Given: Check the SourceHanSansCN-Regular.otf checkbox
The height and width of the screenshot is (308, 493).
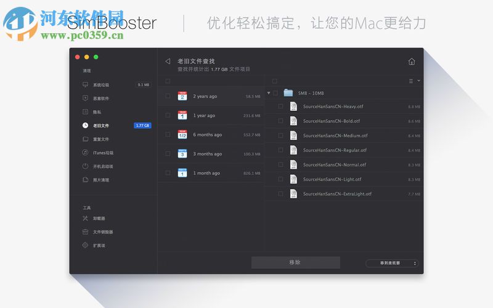Looking at the screenshot, I should [281, 150].
